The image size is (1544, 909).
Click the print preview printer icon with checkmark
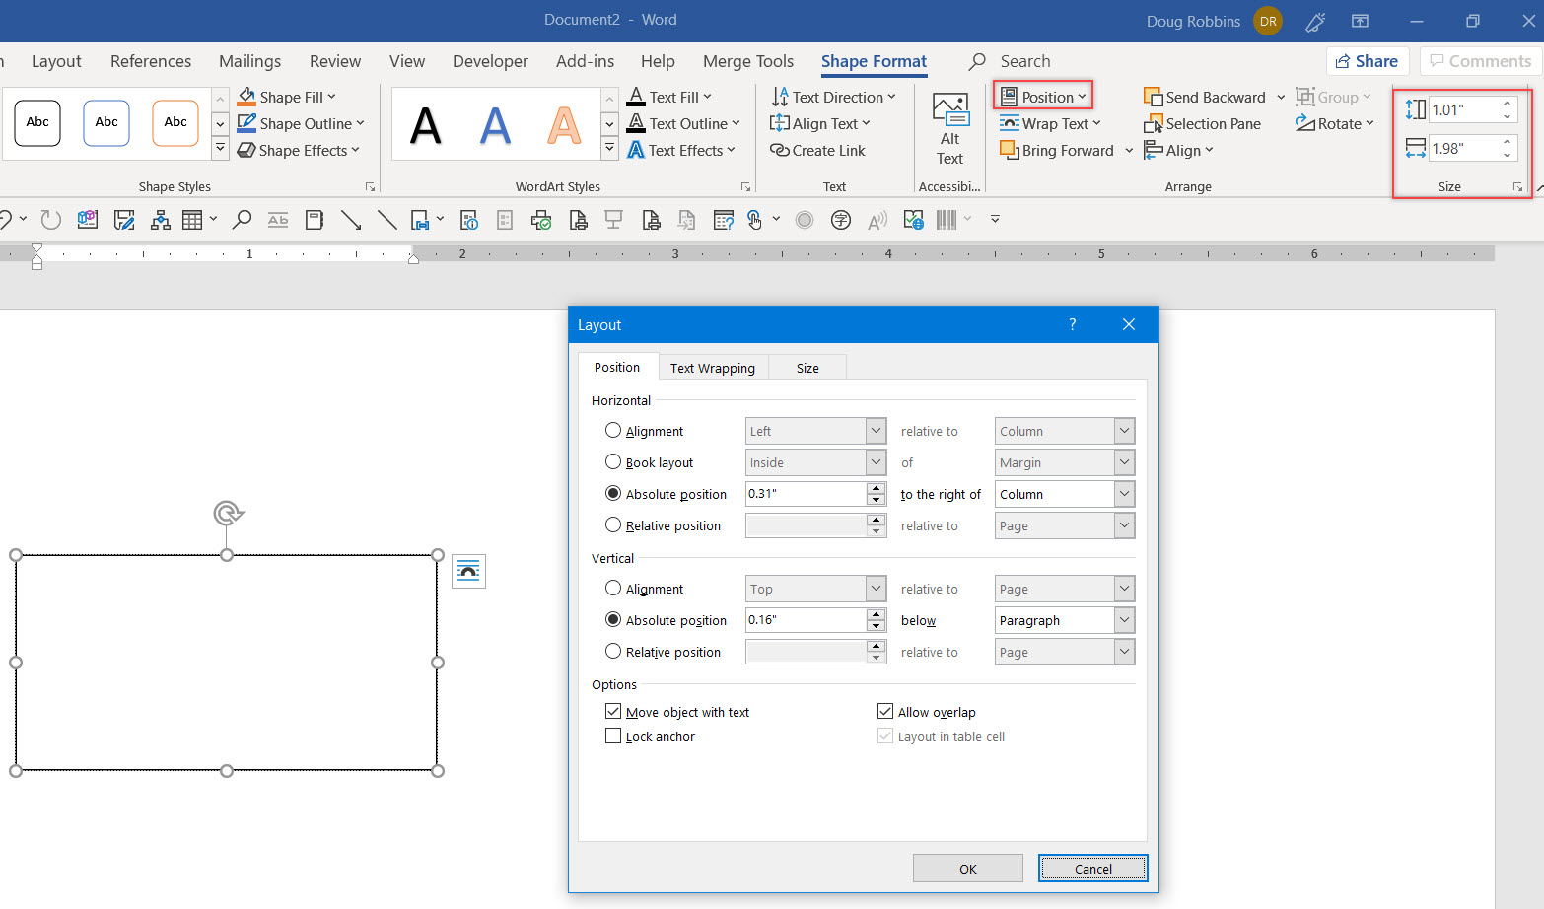click(x=540, y=220)
